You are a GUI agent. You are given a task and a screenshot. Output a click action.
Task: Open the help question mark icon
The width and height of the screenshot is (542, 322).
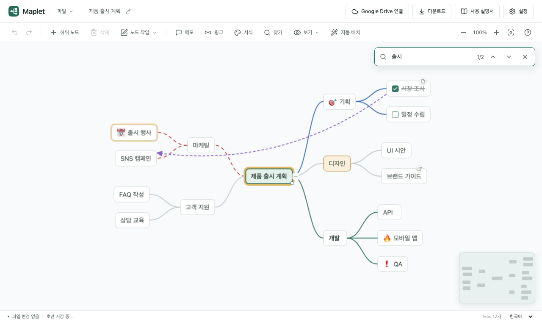(528, 33)
